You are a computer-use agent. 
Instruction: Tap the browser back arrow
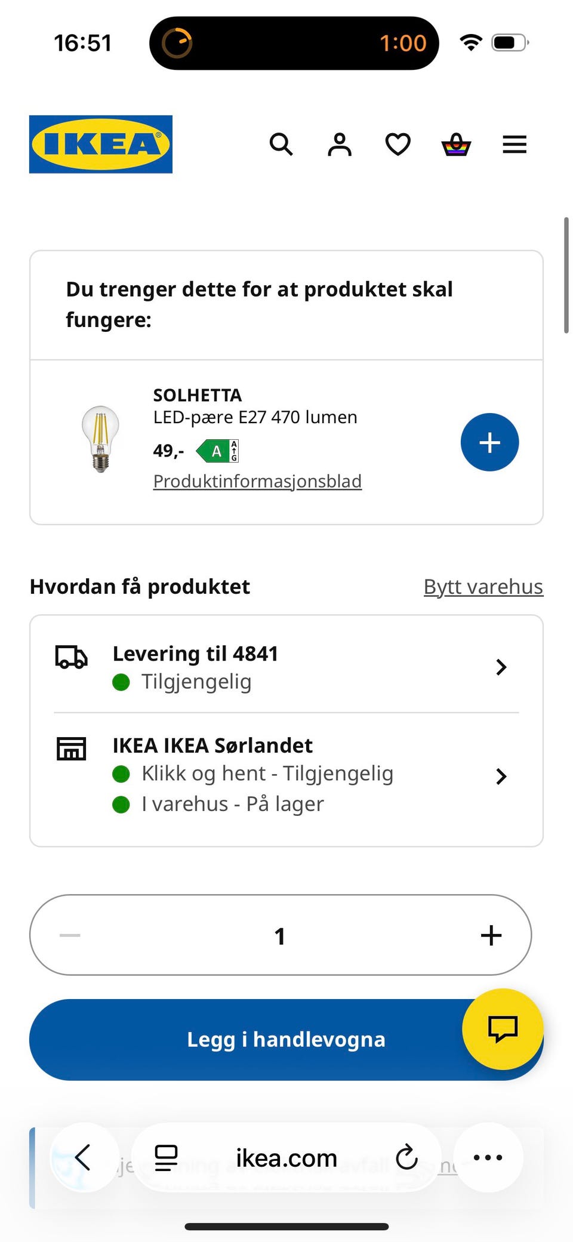coord(84,1158)
